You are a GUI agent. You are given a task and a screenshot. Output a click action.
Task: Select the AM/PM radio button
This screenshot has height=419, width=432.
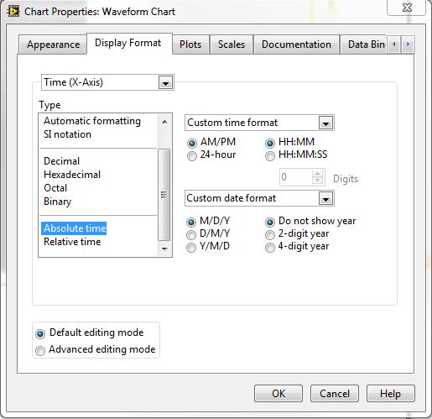[192, 144]
